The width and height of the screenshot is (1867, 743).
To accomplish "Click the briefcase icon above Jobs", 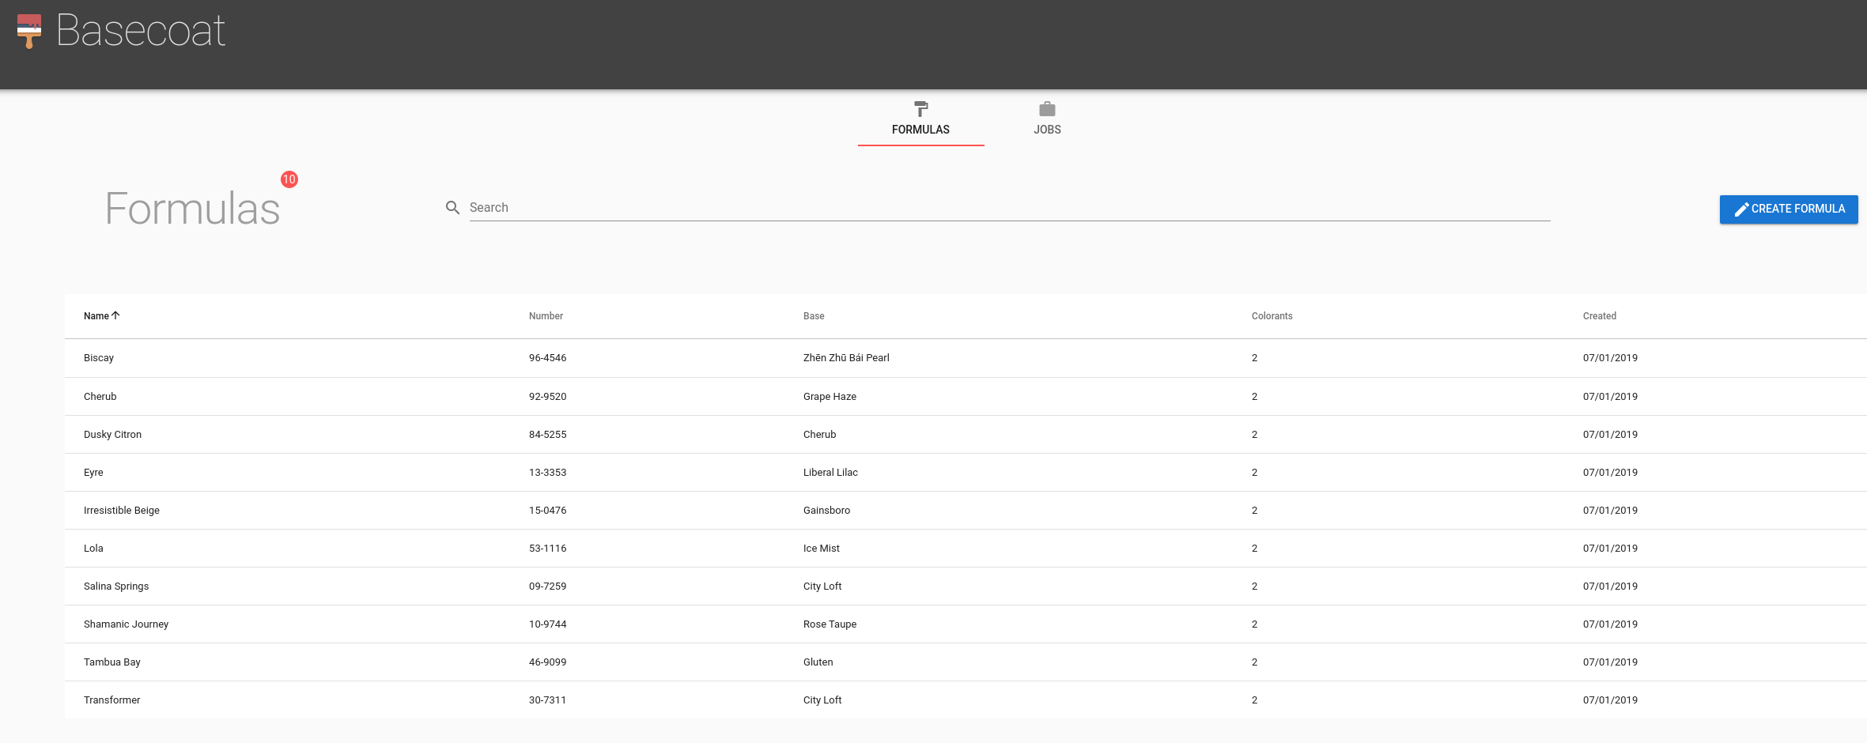I will (x=1047, y=109).
